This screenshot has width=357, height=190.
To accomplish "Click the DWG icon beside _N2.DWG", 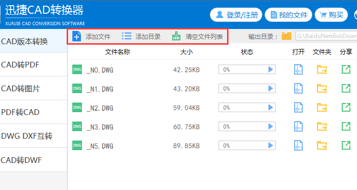I will tap(77, 107).
